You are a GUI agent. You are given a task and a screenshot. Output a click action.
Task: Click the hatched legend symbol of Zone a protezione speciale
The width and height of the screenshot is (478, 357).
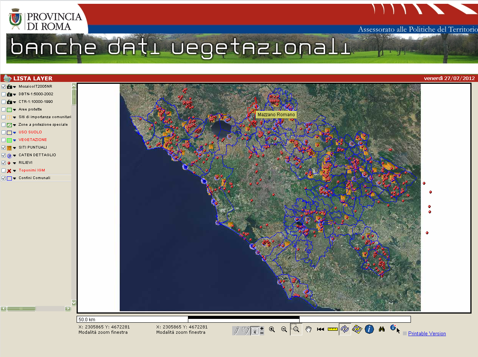(10, 125)
